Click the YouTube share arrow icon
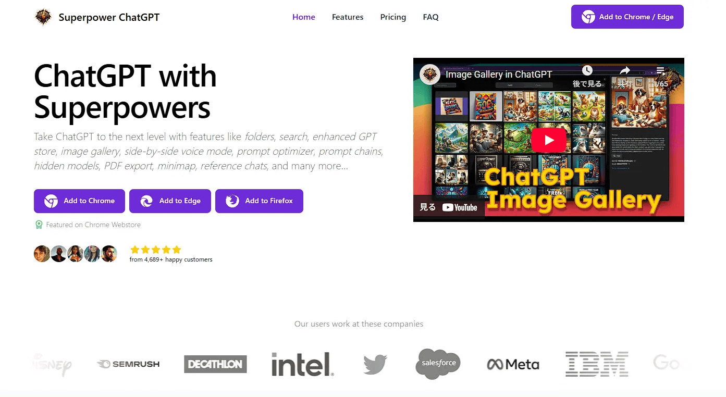 [624, 70]
